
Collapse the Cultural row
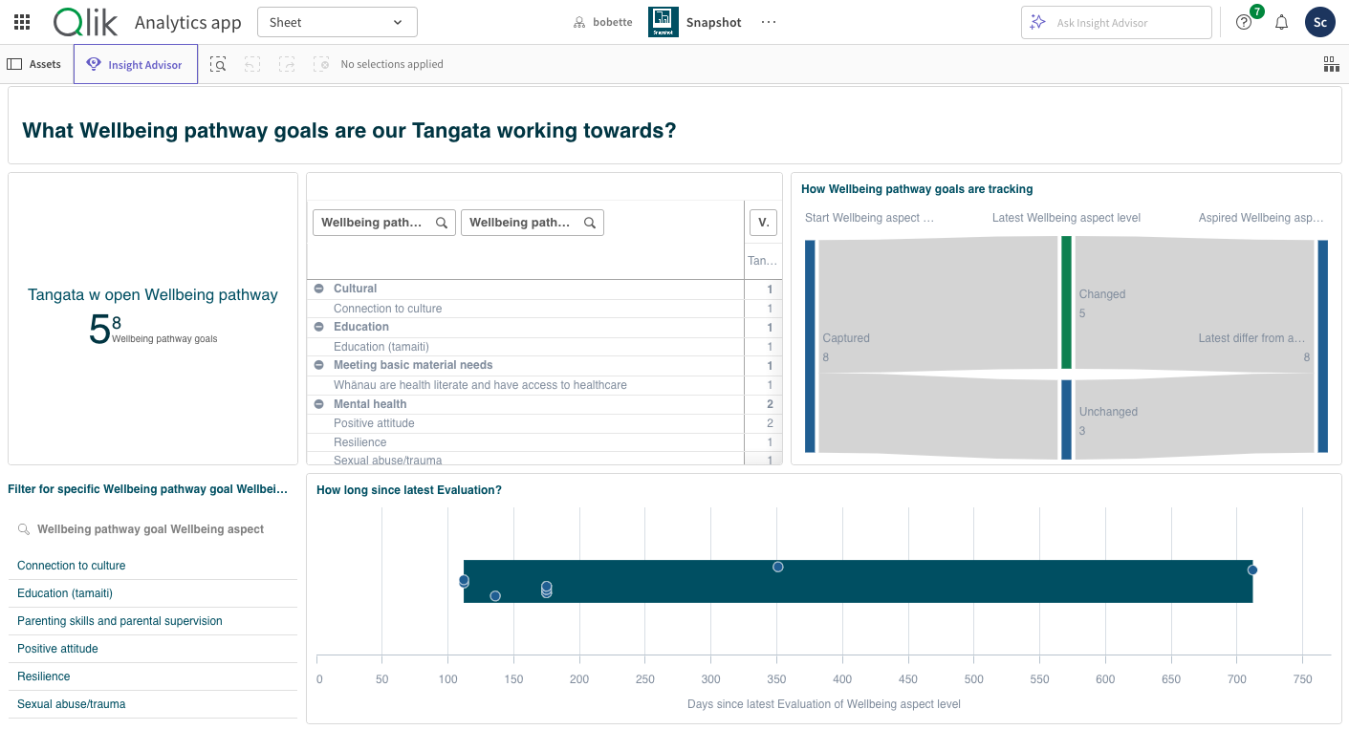318,289
